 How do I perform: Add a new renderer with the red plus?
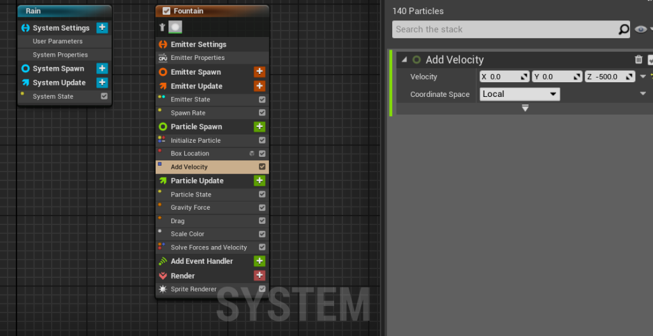(x=260, y=276)
